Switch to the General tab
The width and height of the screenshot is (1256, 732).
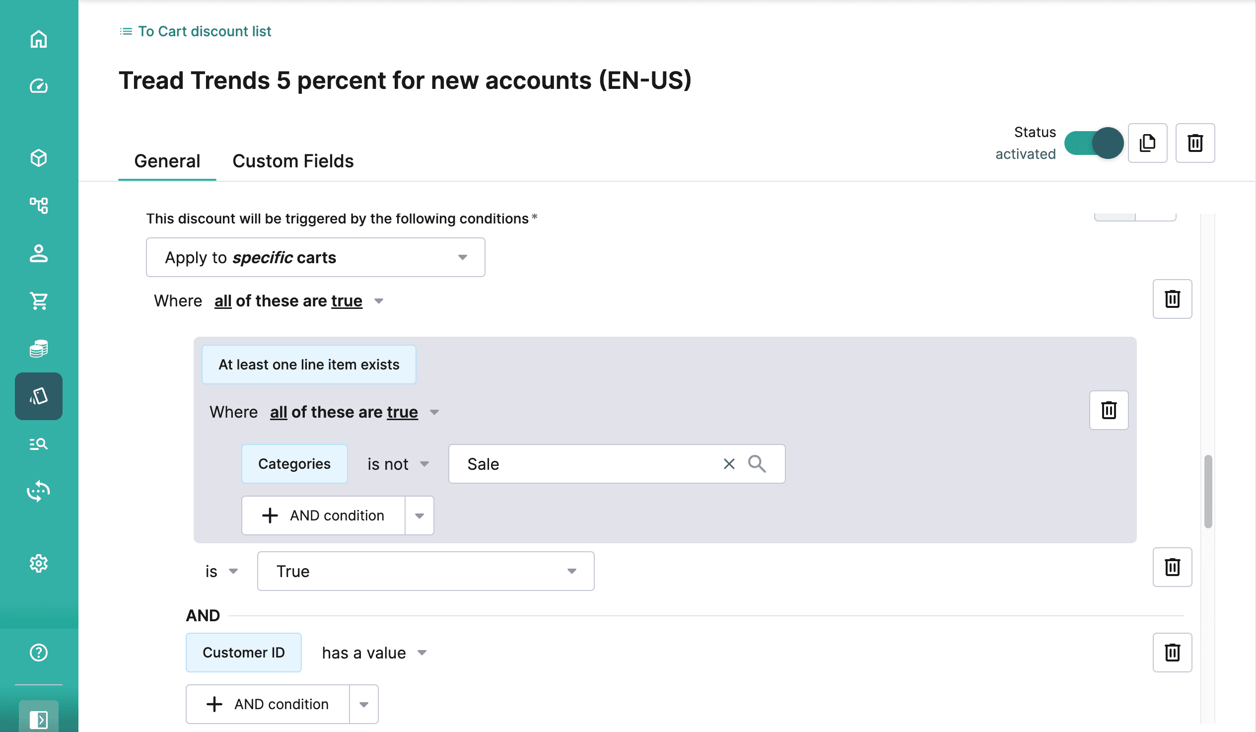pyautogui.click(x=167, y=161)
